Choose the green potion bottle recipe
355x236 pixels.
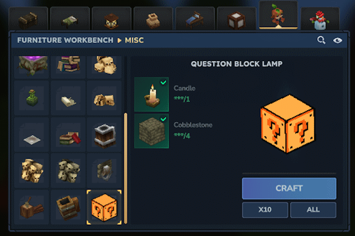(32, 98)
